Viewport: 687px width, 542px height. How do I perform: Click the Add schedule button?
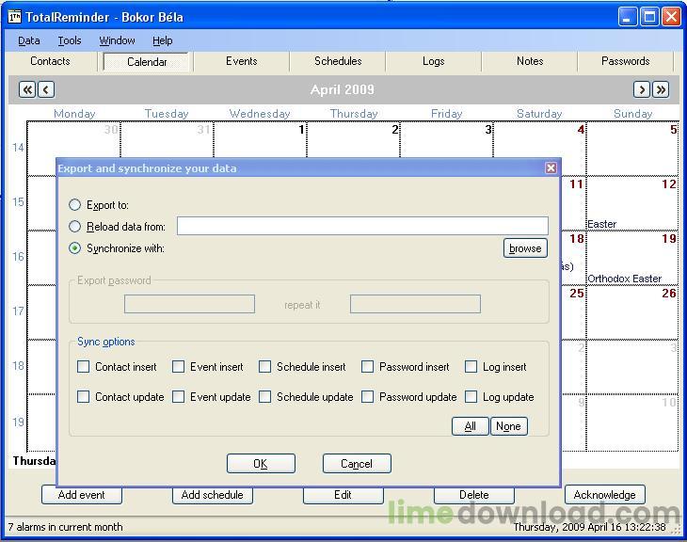point(213,495)
